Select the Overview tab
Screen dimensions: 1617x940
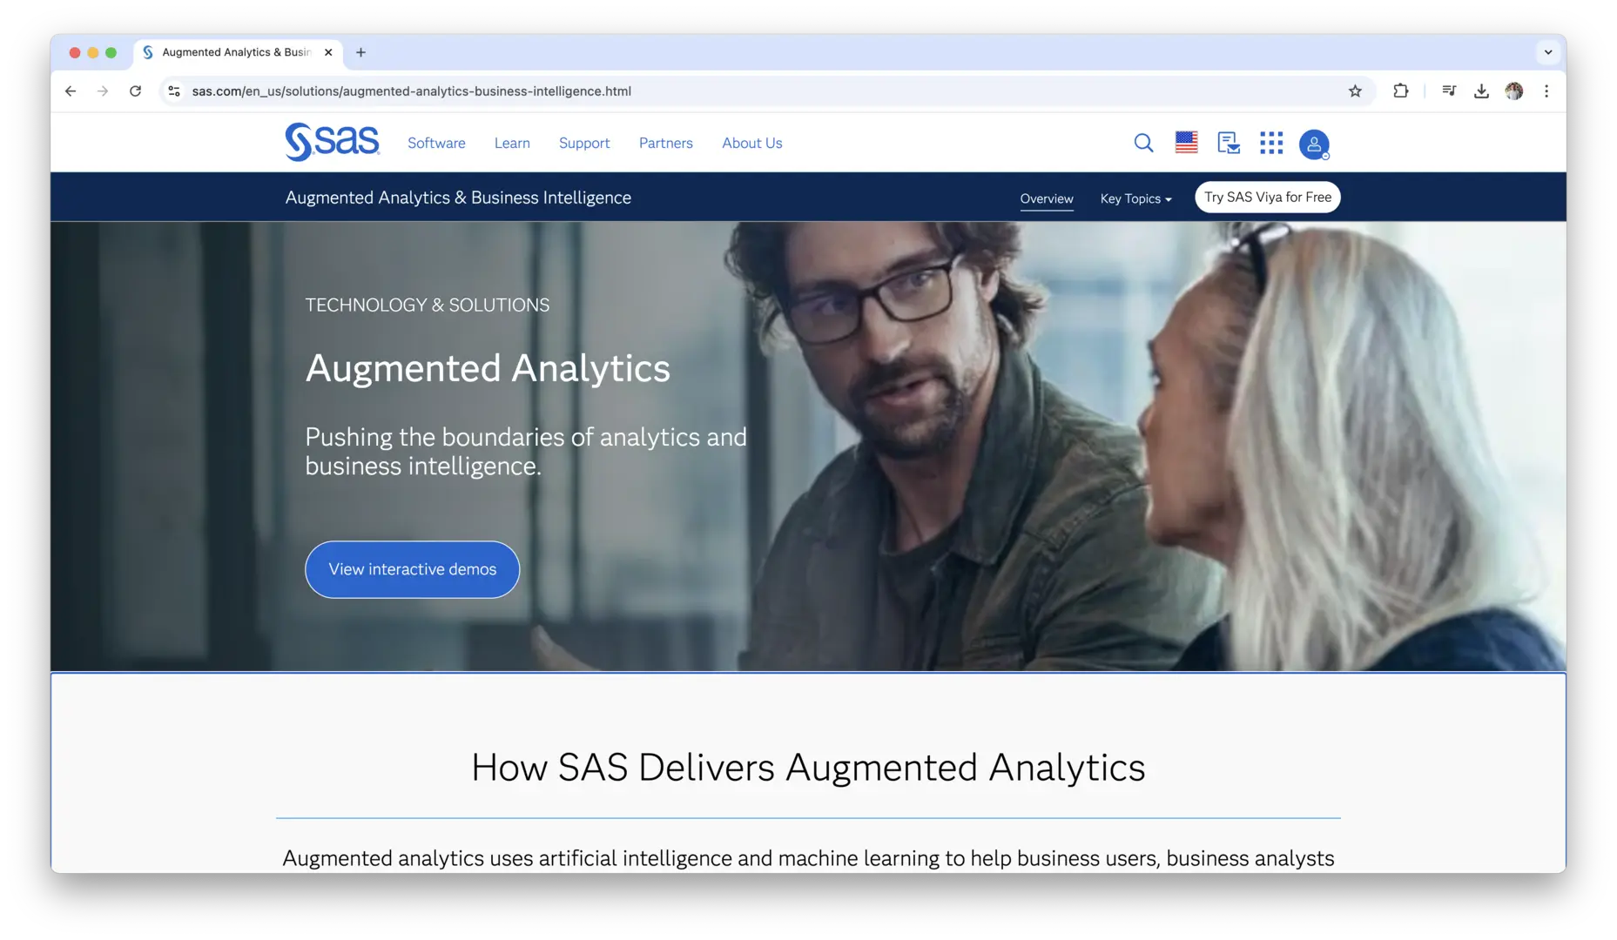click(1047, 198)
